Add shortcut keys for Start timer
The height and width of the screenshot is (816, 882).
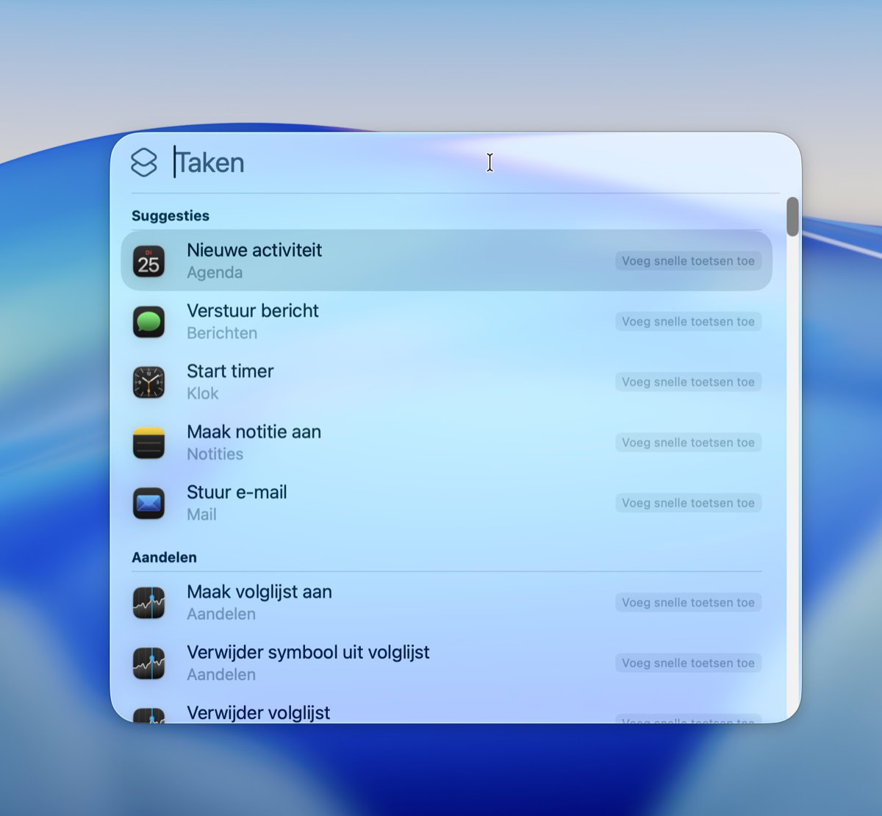[x=687, y=382]
